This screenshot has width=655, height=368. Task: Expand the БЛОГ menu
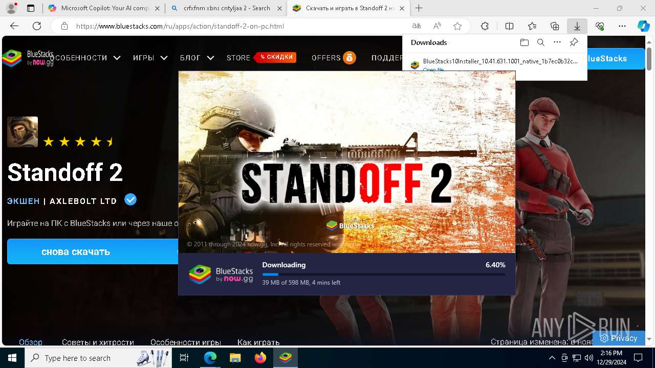(x=197, y=58)
